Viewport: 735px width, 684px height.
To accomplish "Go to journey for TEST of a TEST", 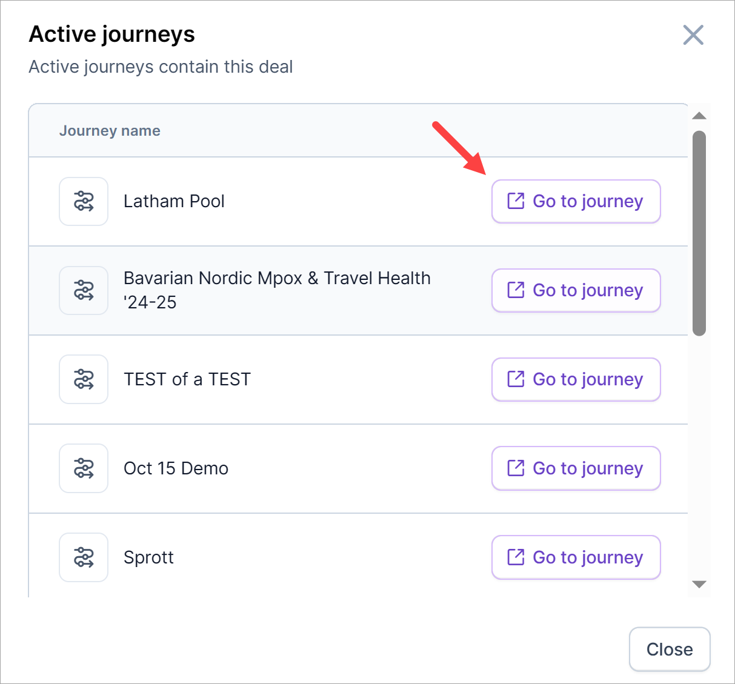I will (x=576, y=379).
